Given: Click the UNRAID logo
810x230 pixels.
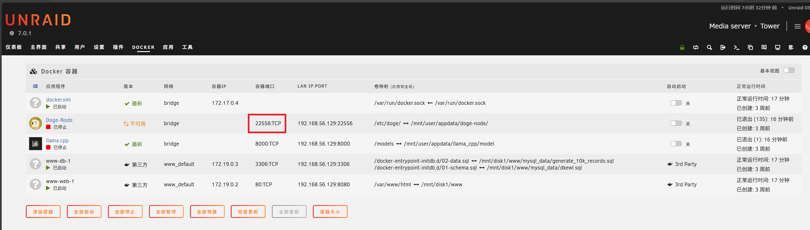Looking at the screenshot, I should (x=38, y=20).
